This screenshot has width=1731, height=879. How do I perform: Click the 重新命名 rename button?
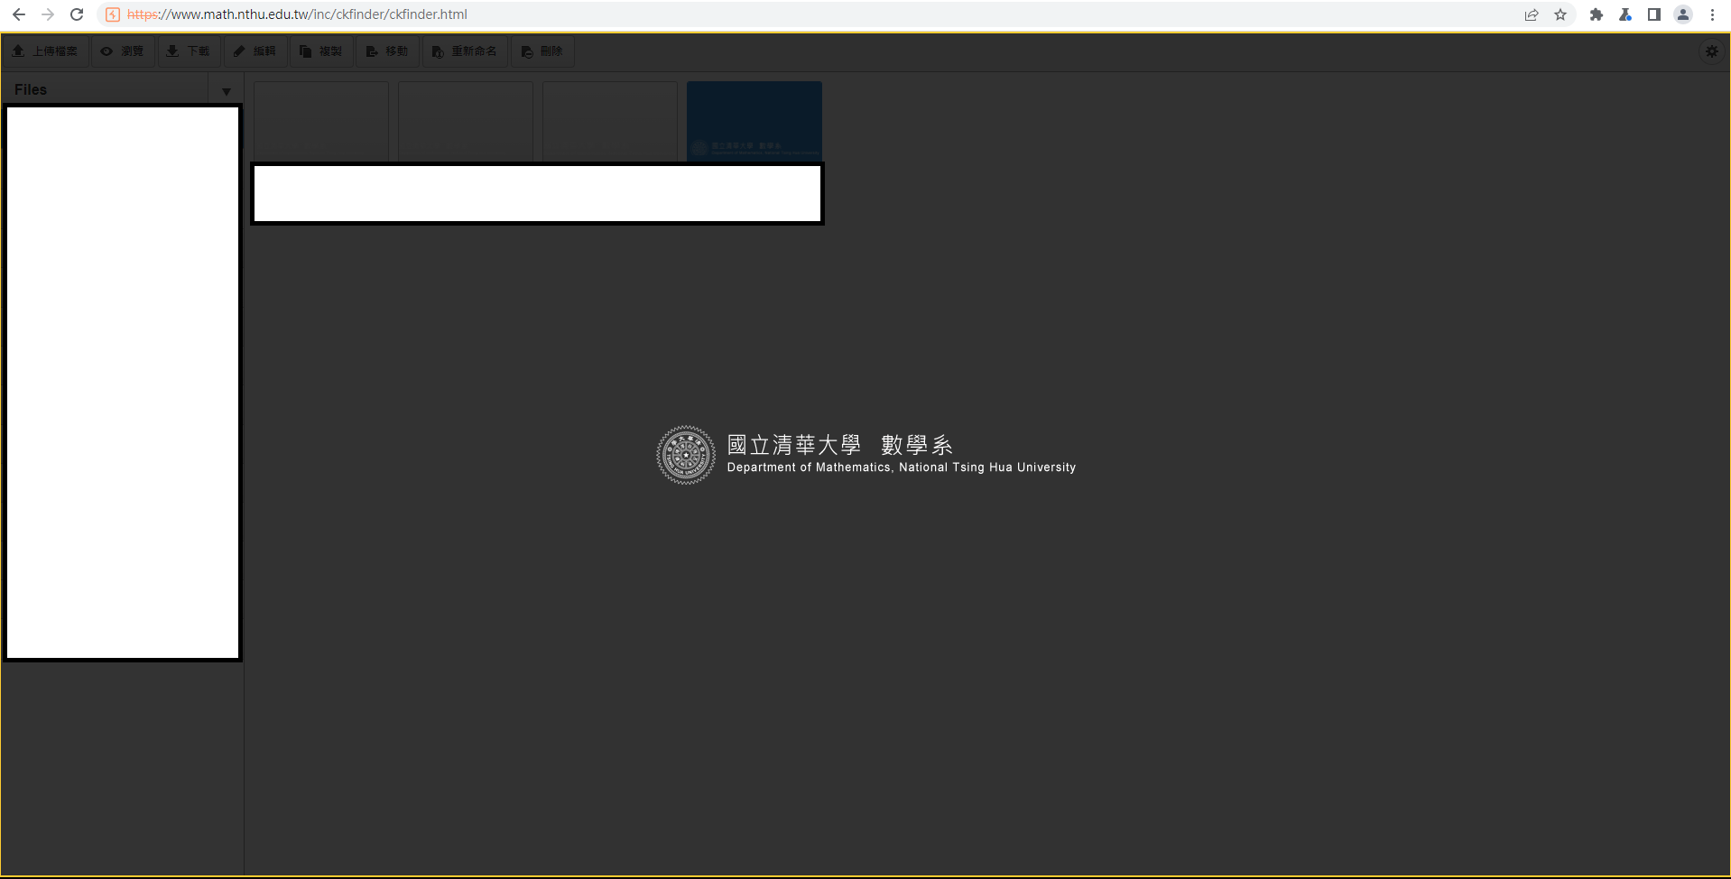pos(465,51)
